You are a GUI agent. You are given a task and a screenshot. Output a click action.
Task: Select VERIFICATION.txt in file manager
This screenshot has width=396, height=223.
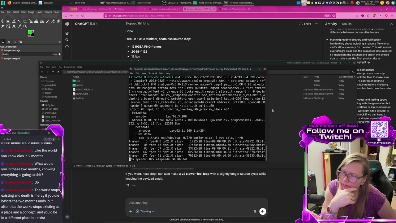tap(83, 90)
